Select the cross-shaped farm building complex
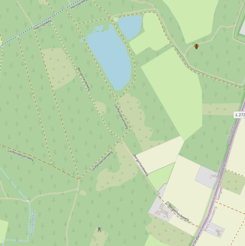Screen dimensions: 245x246 [x=162, y=211]
